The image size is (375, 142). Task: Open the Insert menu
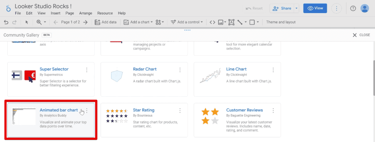(56, 13)
